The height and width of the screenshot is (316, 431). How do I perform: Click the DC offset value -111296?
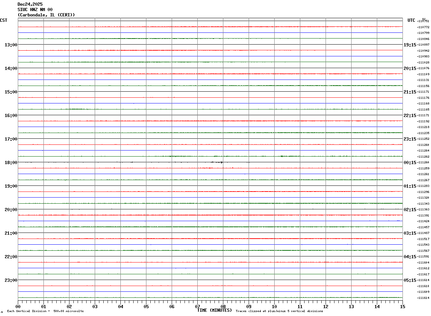(423, 192)
